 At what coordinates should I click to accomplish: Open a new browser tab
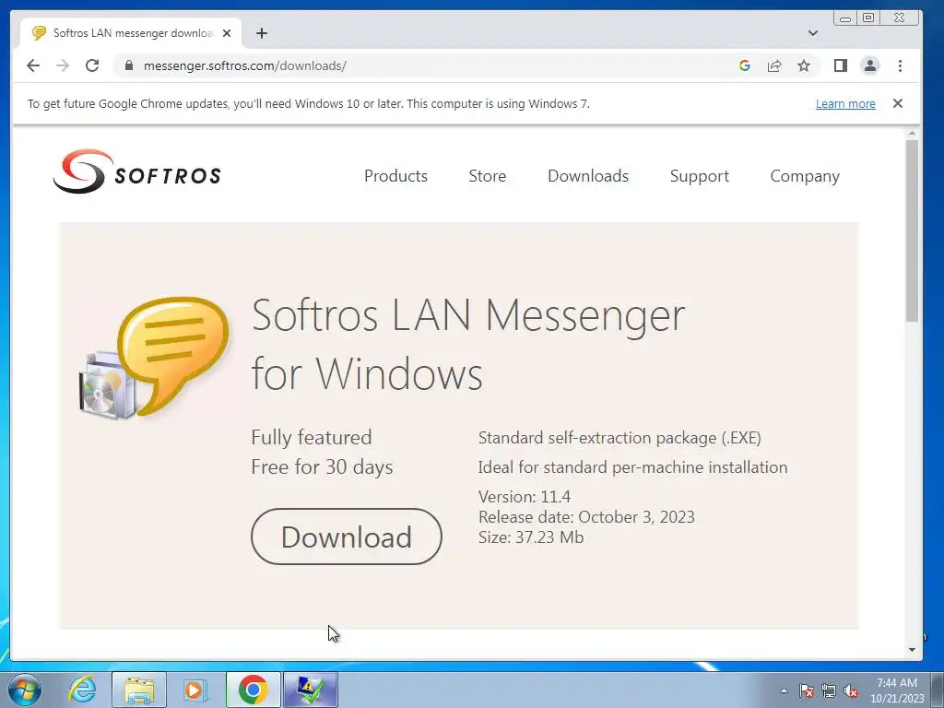[261, 33]
